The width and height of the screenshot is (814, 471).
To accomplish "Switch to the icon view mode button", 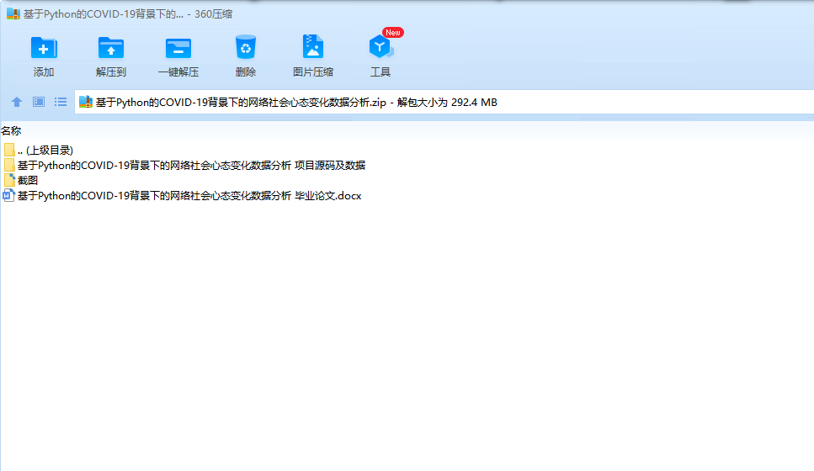I will (39, 102).
